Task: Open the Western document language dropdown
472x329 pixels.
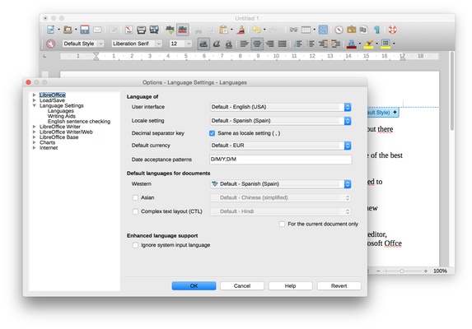Action: point(280,184)
